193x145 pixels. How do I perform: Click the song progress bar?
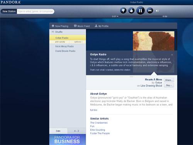pyautogui.click(x=139, y=16)
